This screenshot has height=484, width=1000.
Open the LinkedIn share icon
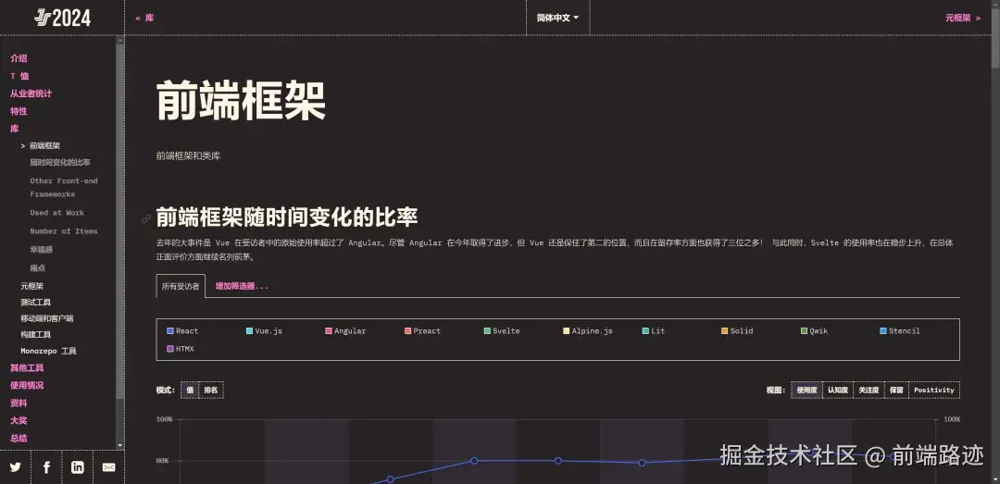tap(77, 467)
